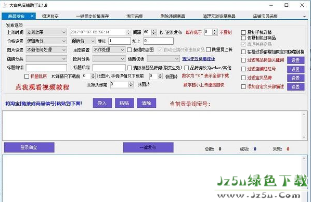
Task: Open the 上架时间 dropdown showing 立刻上架
Action: pyautogui.click(x=46, y=32)
